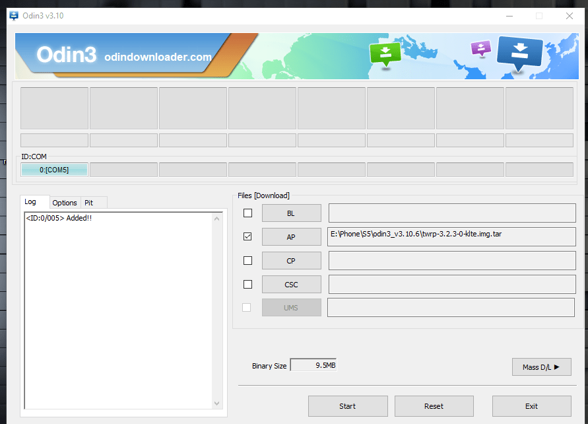This screenshot has height=424, width=588.
Task: Click log scrollbar up arrow
Action: (x=216, y=219)
